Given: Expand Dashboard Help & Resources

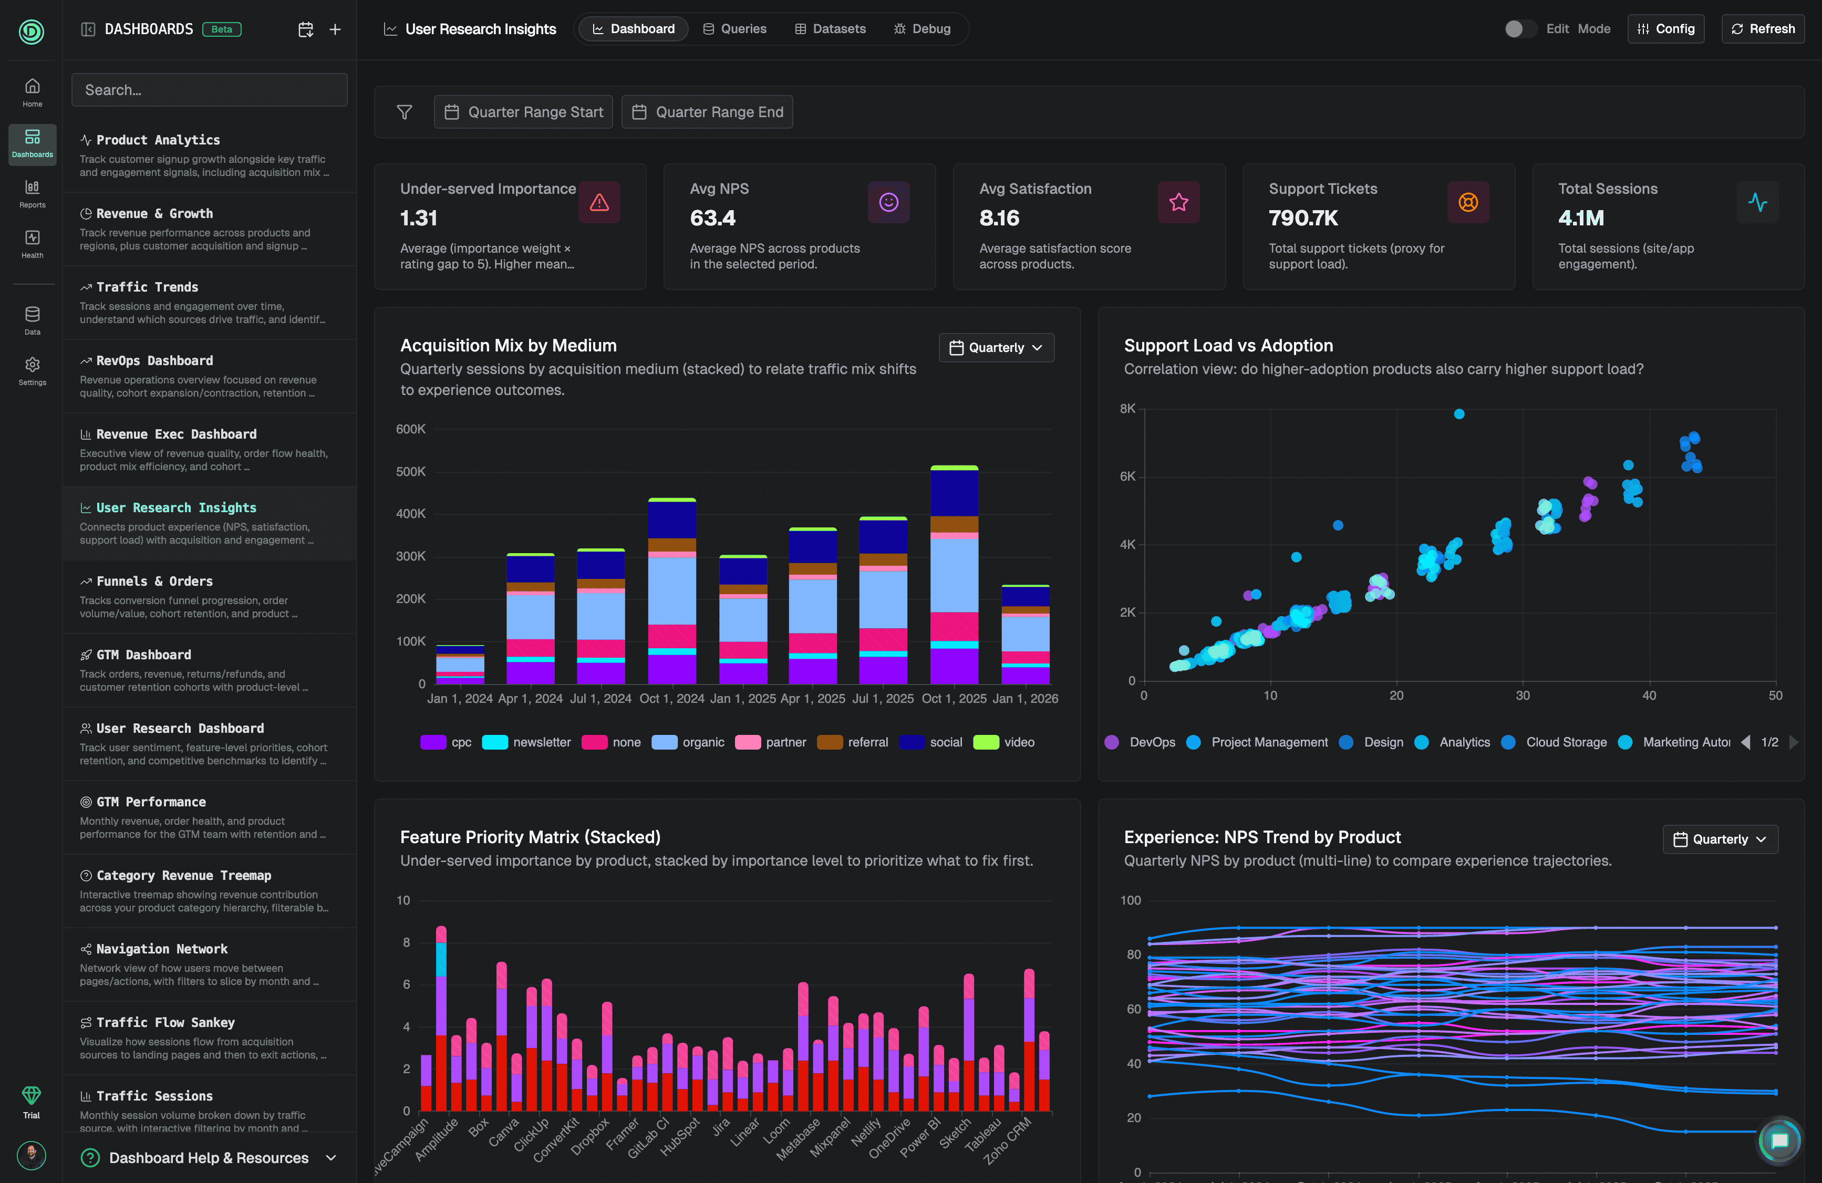Looking at the screenshot, I should 209,1158.
